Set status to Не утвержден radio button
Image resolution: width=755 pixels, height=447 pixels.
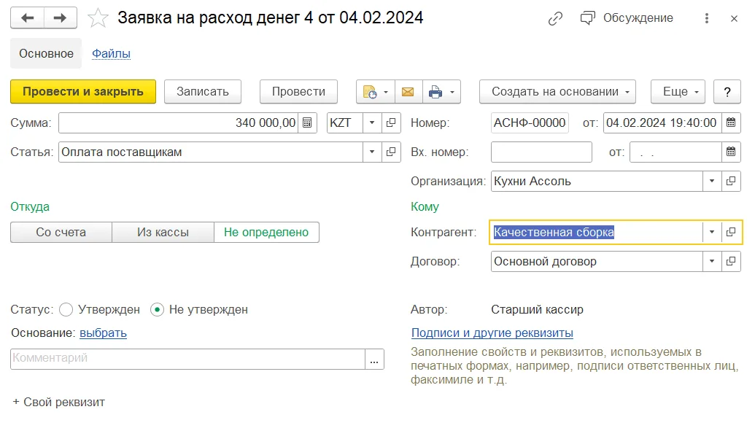[158, 310]
